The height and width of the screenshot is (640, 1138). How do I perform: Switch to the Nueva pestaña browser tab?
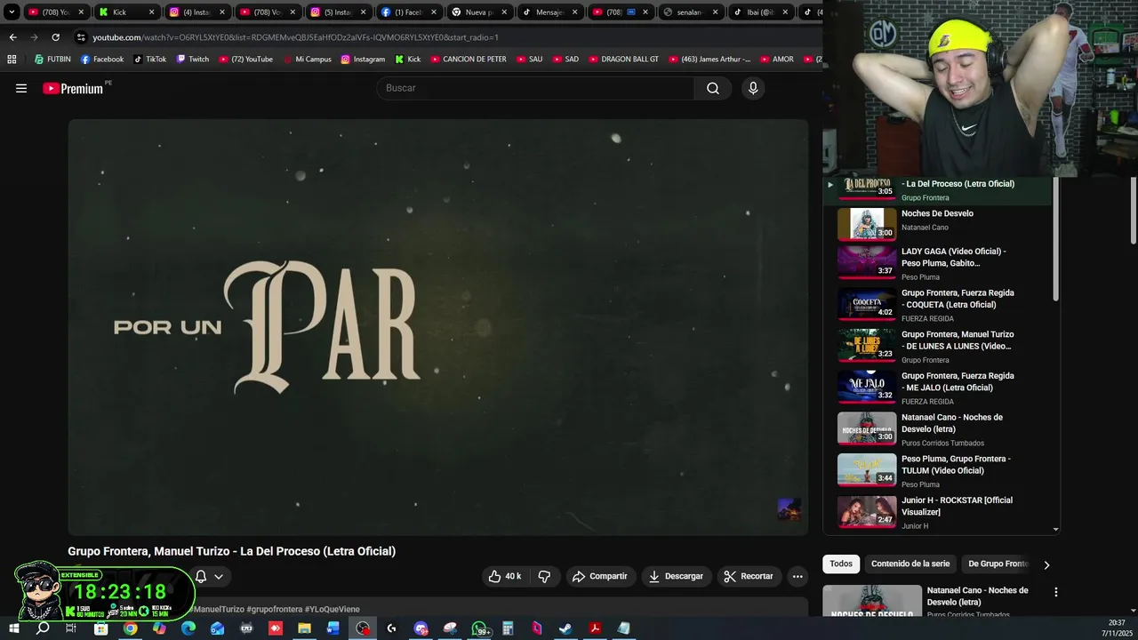coord(479,12)
